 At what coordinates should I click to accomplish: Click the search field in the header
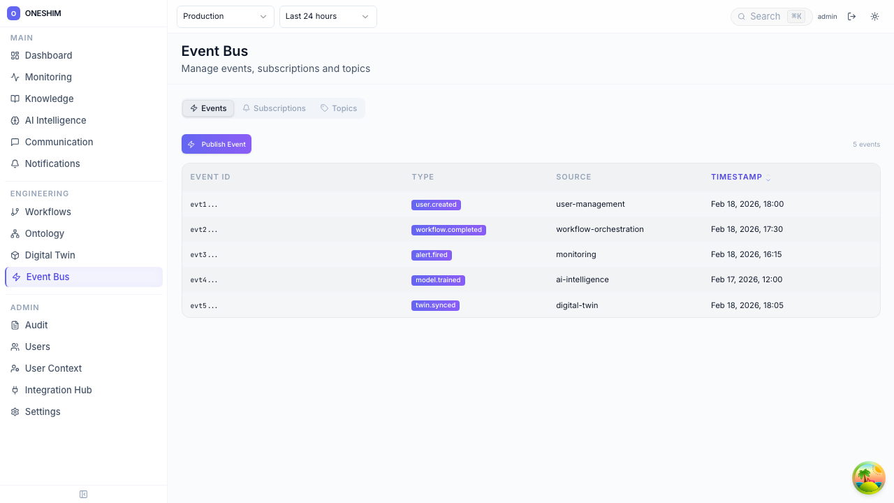click(768, 16)
